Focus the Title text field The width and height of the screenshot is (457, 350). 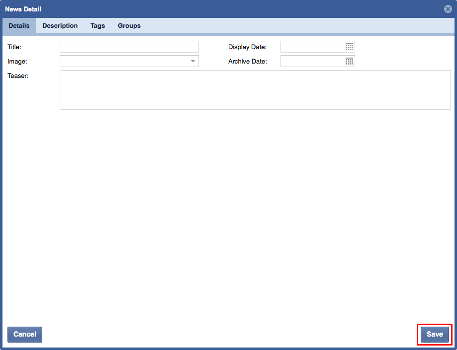pyautogui.click(x=129, y=47)
